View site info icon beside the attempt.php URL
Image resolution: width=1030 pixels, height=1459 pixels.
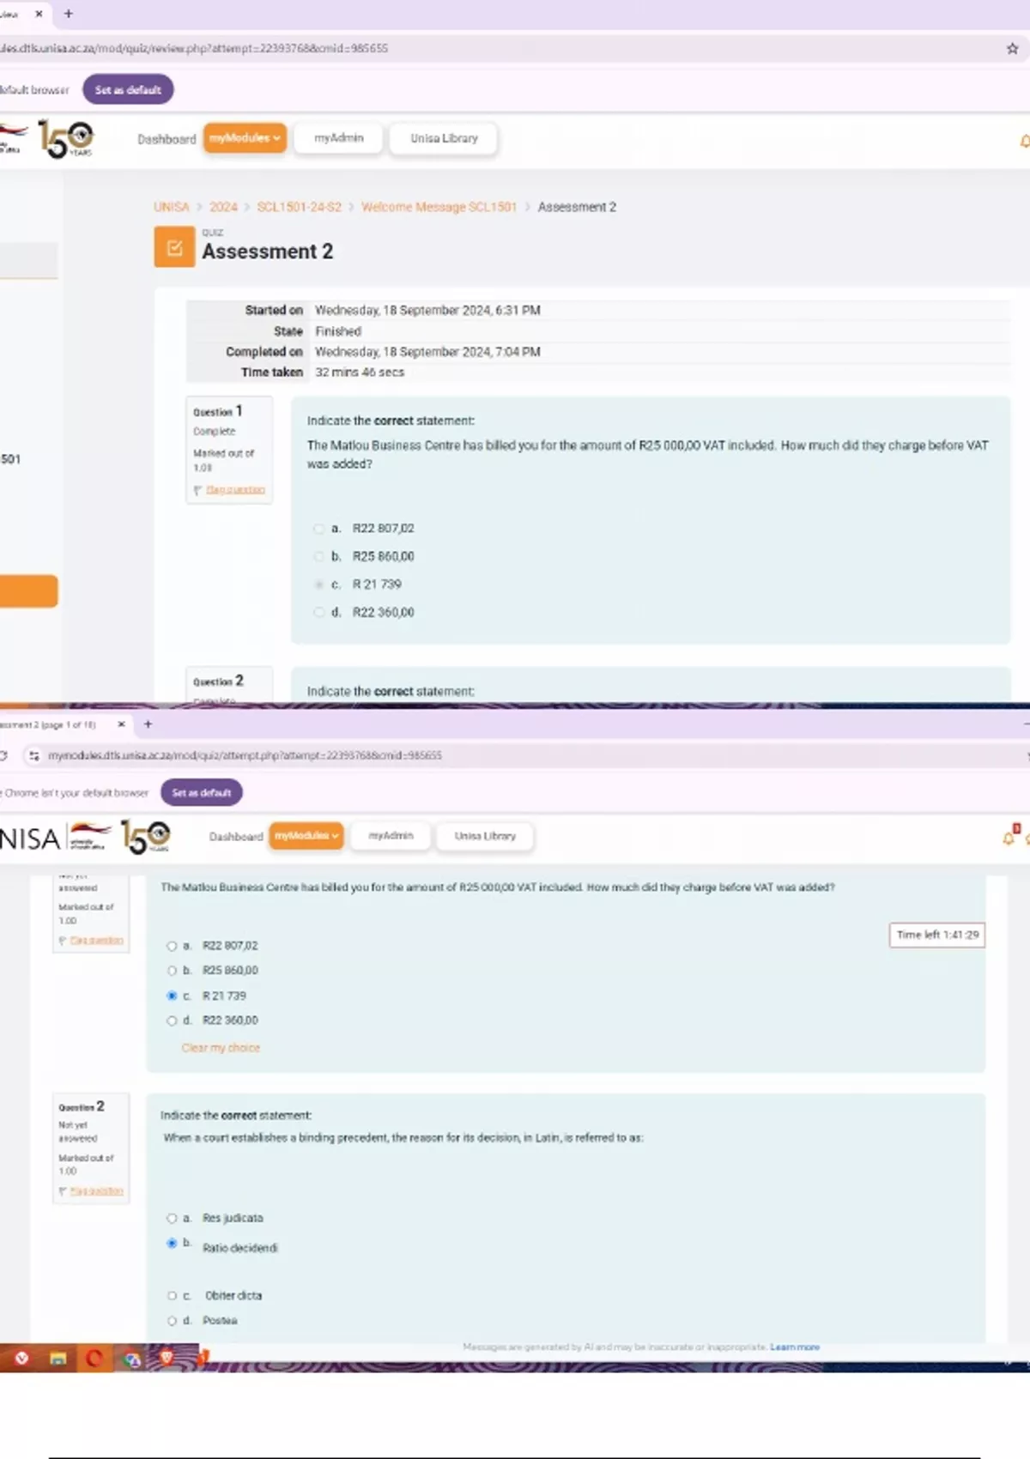33,756
